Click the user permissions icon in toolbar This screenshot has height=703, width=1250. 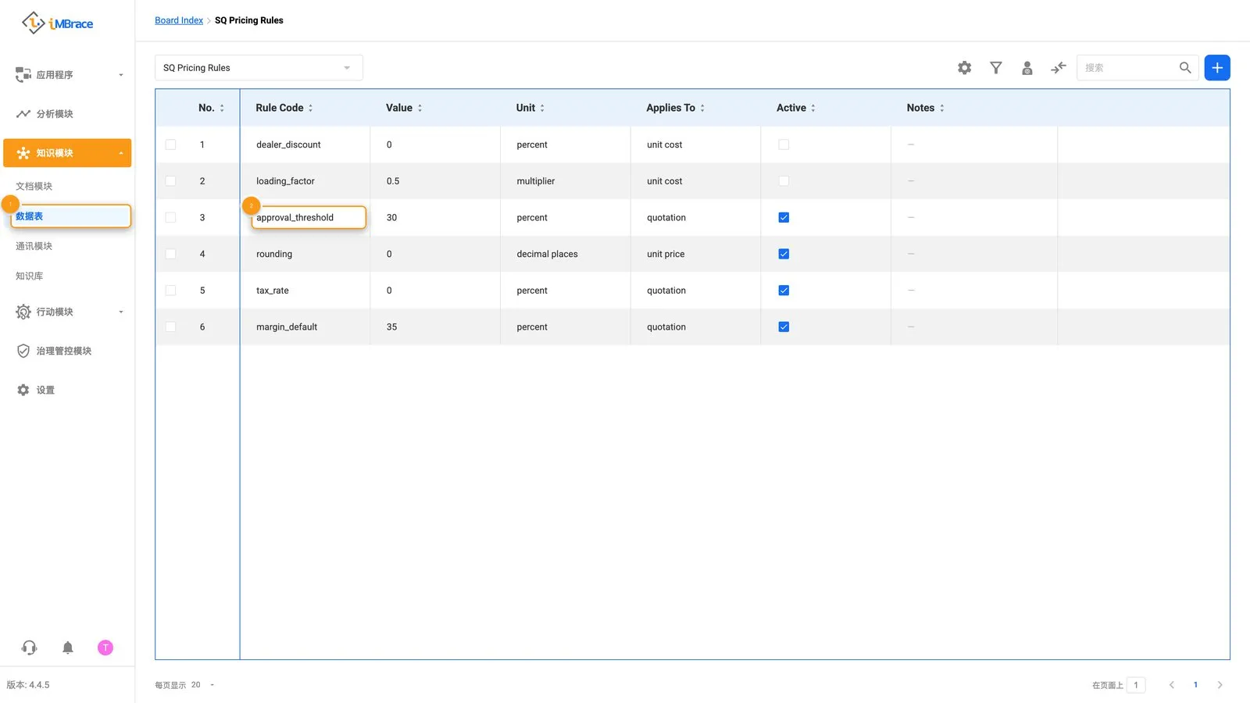(1027, 68)
